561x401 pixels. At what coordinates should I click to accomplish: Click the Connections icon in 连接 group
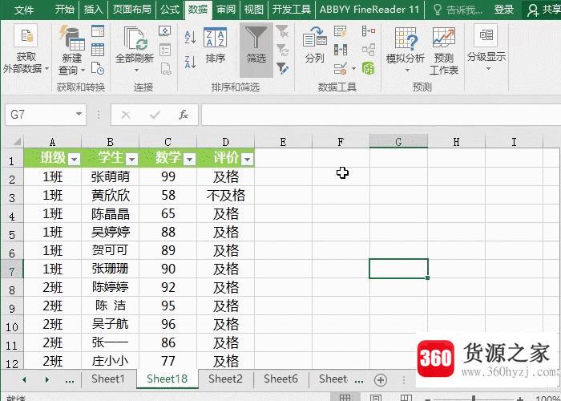(165, 31)
